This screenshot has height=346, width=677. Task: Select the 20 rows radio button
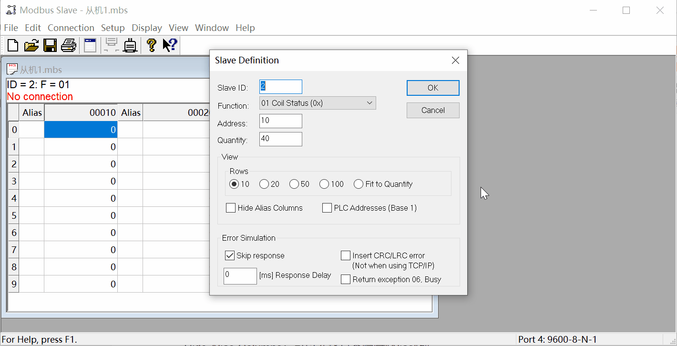pos(264,184)
